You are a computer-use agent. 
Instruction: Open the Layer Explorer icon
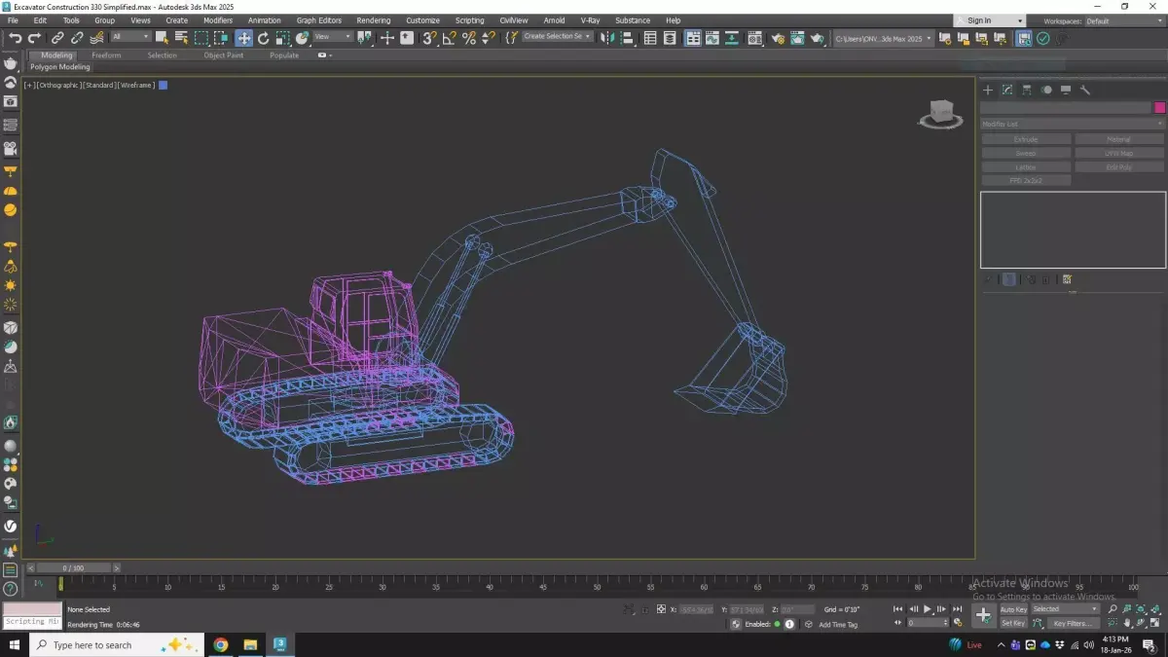coord(669,38)
